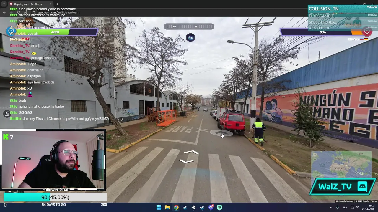378x212 pixels.
Task: Open the volume tray icon
Action: pyautogui.click(x=357, y=207)
